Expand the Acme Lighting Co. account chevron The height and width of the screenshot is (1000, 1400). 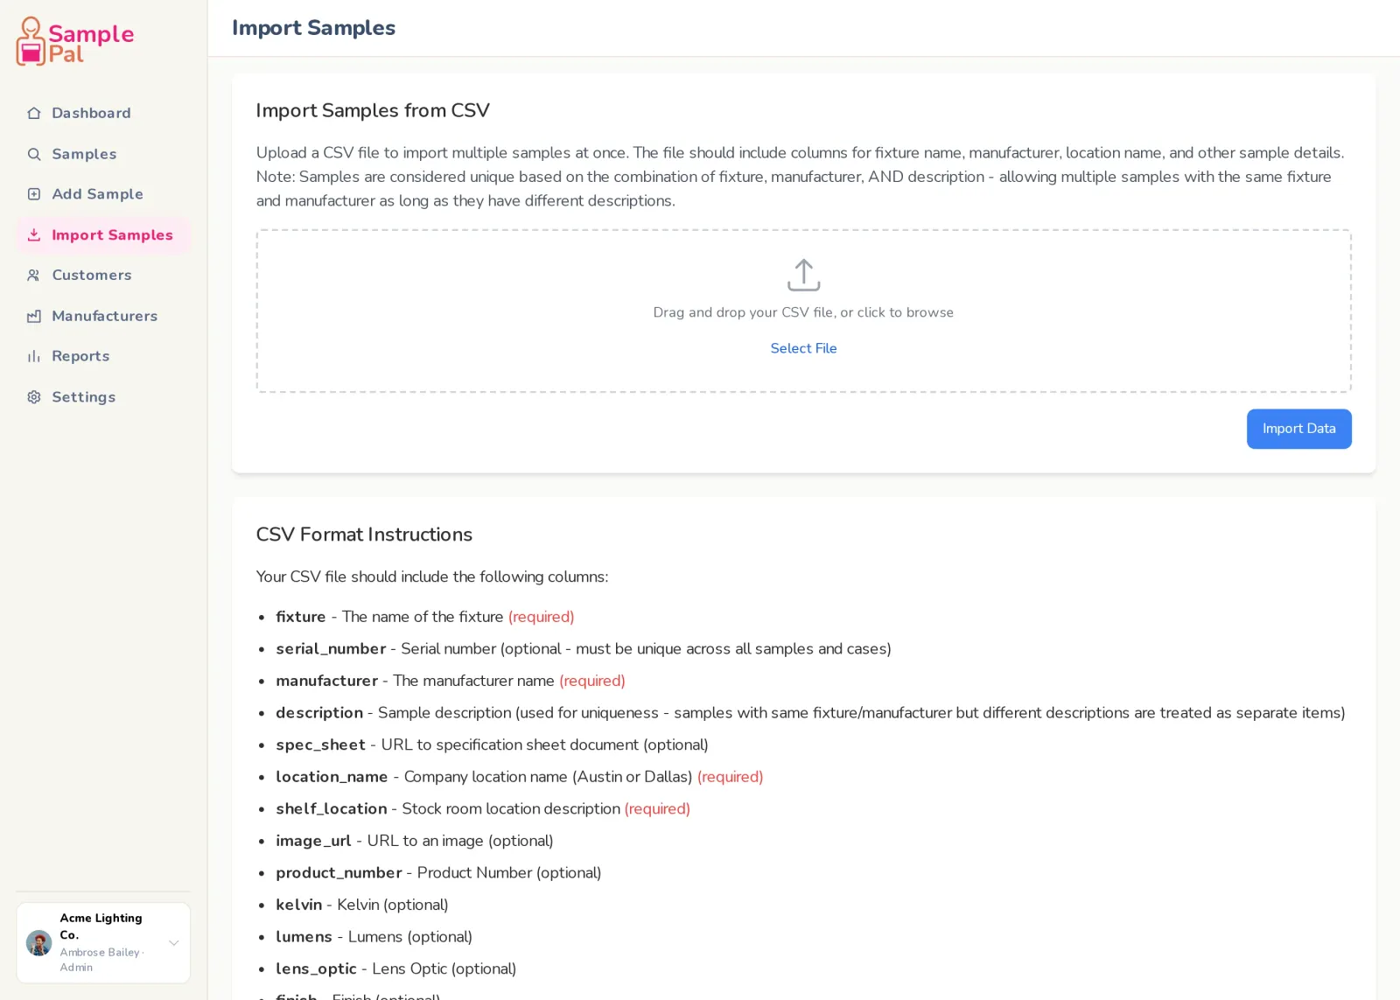pyautogui.click(x=174, y=943)
